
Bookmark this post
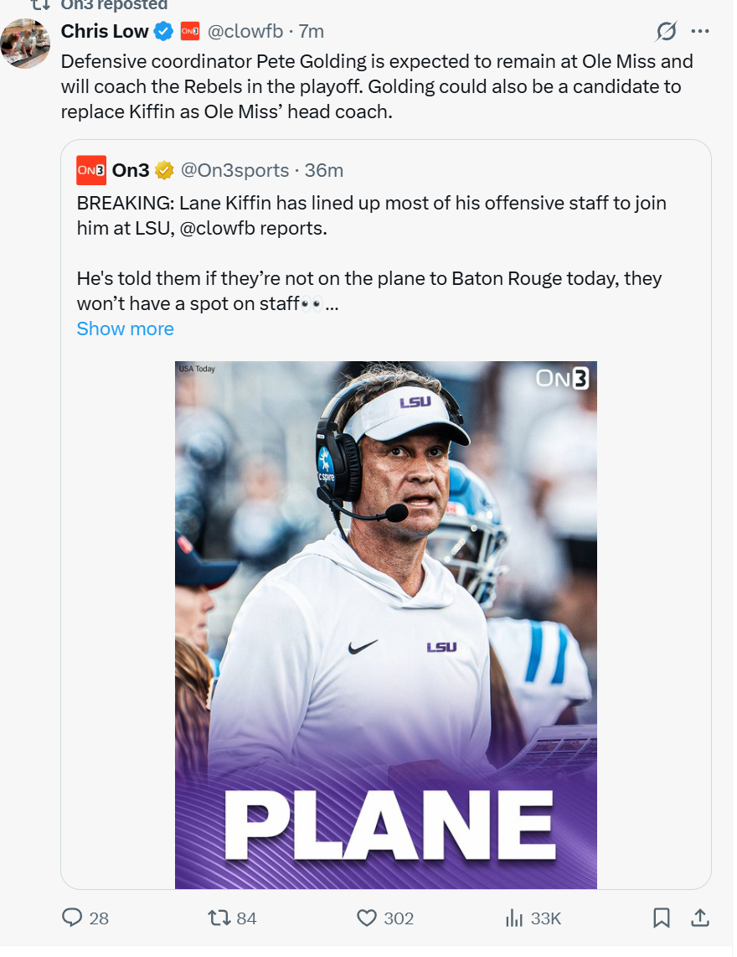(662, 918)
